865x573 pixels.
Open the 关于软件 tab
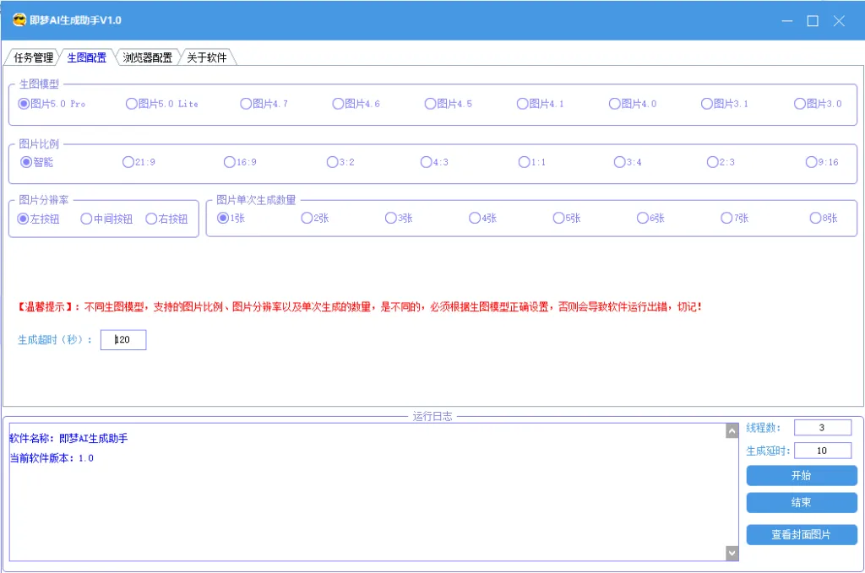tap(206, 57)
